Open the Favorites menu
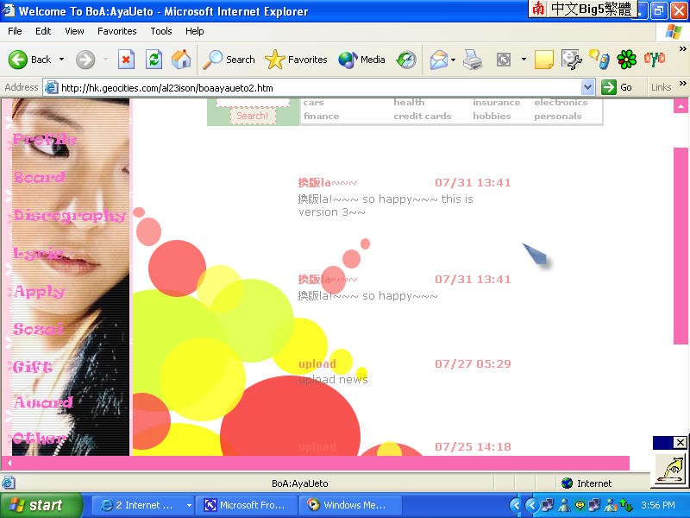 point(117,31)
